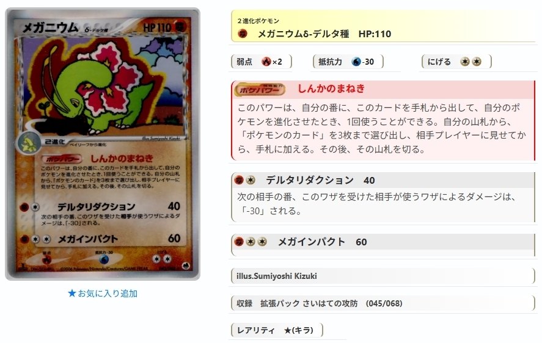Select the デルタリダクション attack header
The width and height of the screenshot is (542, 343).
383,180
